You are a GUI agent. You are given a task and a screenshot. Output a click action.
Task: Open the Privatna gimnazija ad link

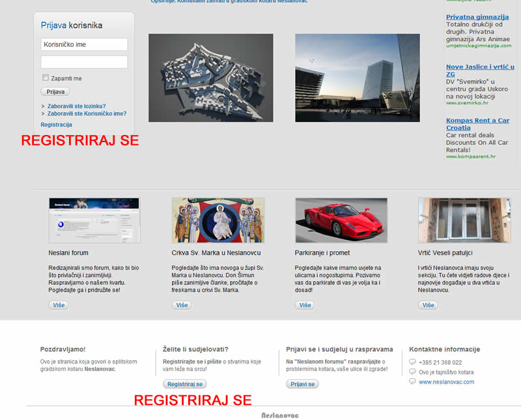pos(477,17)
